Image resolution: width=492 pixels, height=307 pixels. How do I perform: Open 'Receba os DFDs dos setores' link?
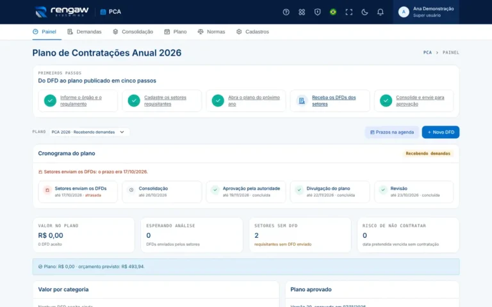[334, 100]
